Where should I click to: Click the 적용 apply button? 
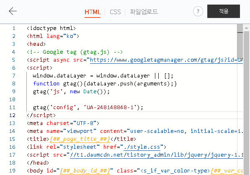point(224,11)
